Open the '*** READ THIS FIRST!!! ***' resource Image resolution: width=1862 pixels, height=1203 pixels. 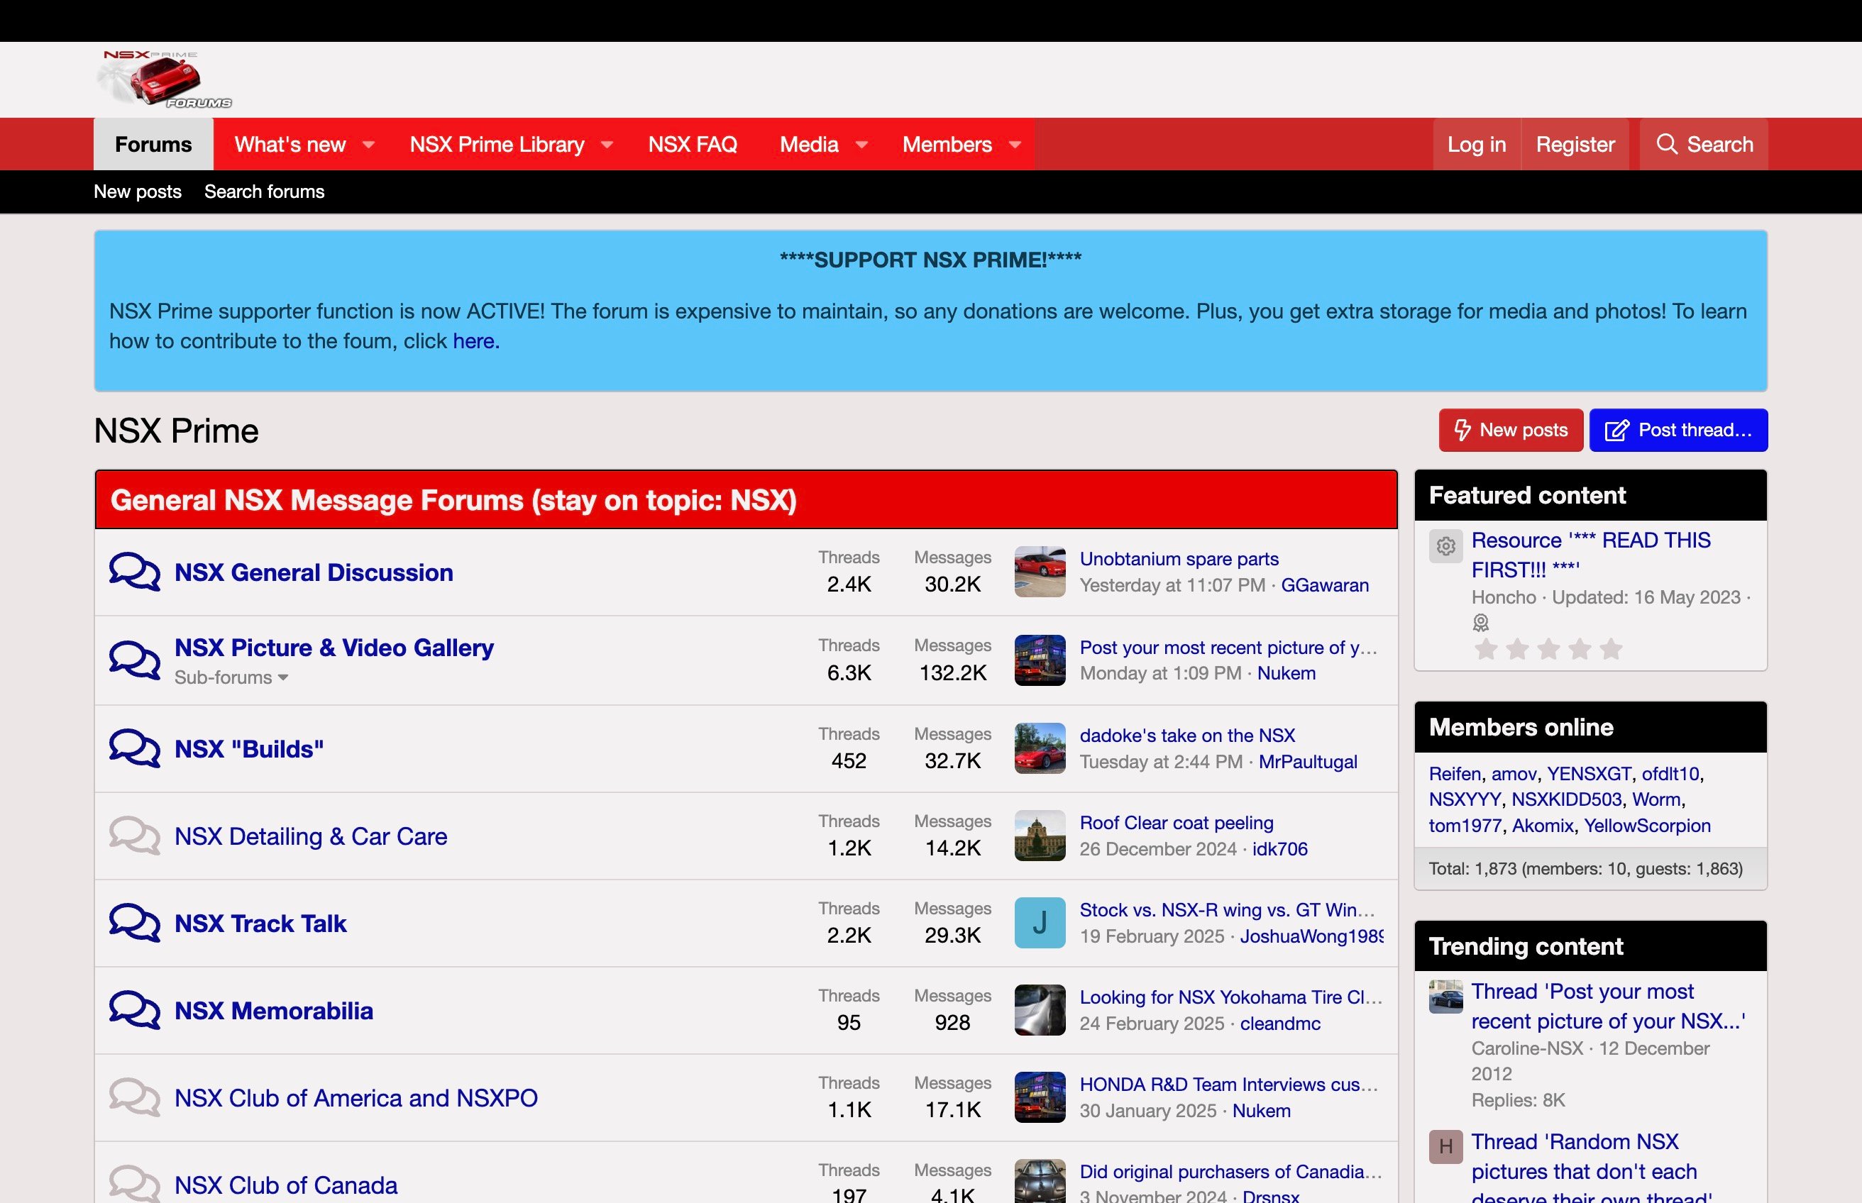click(x=1591, y=555)
